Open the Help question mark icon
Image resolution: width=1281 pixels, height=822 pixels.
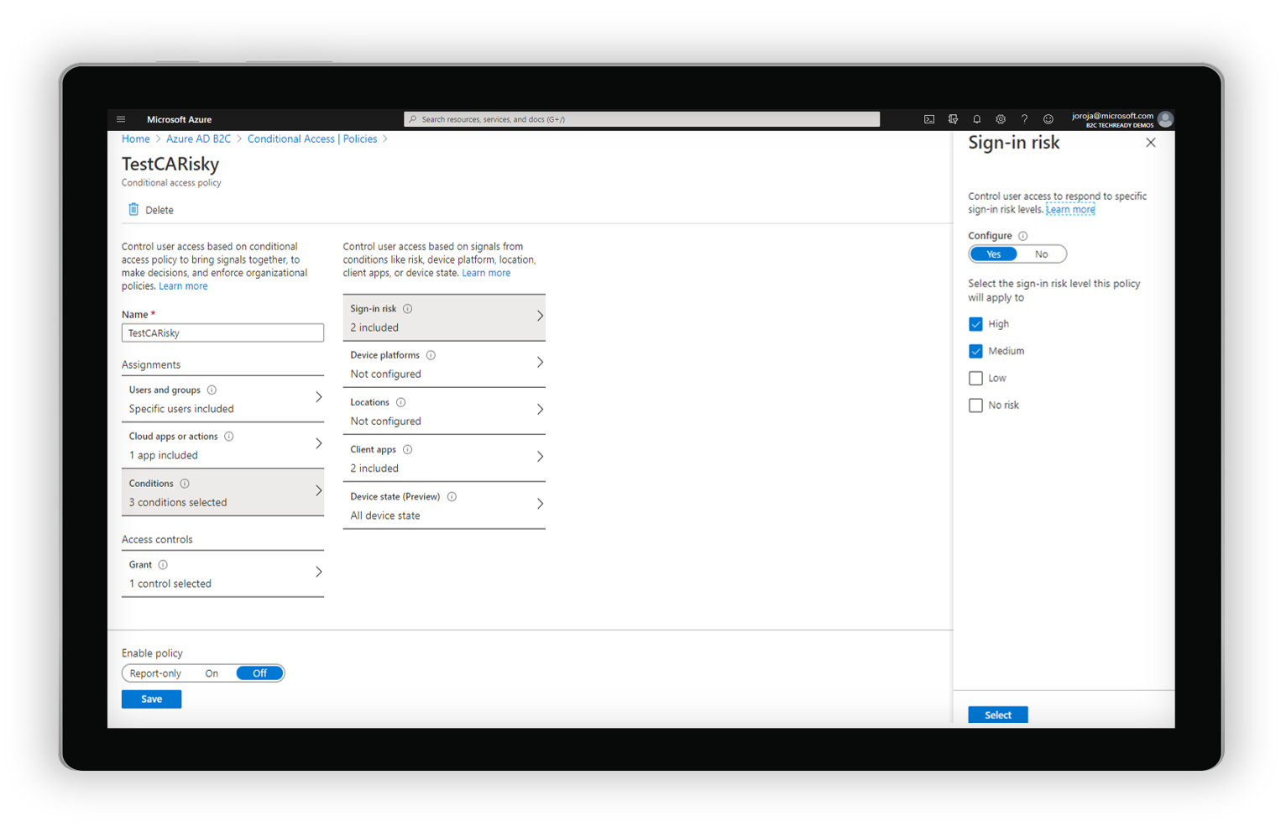click(x=1023, y=118)
